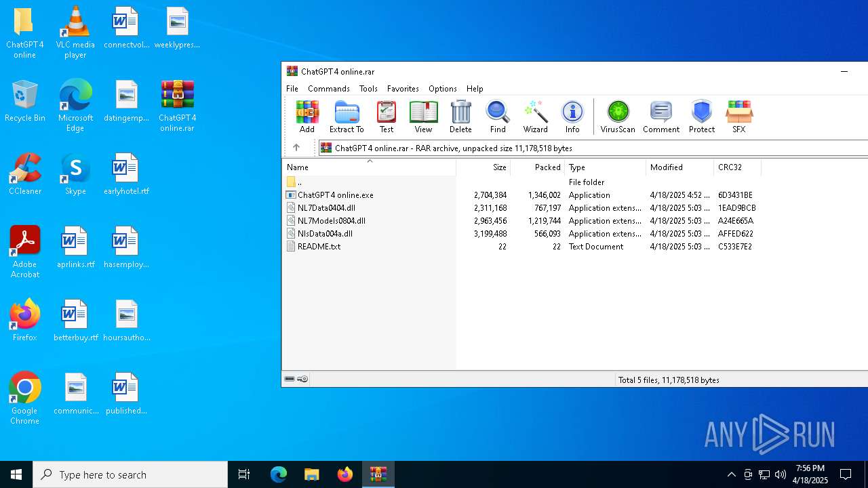Click the ChatGPT4 online folder desktop icon

24,33
